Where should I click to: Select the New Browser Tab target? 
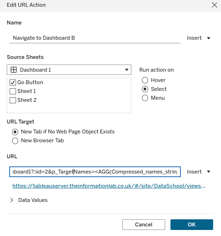coord(15,141)
